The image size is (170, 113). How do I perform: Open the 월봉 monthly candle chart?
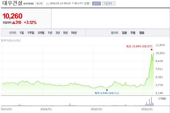click(142, 33)
